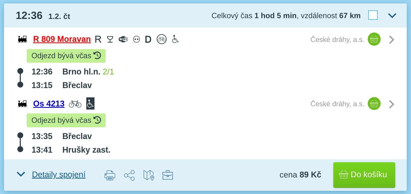The width and height of the screenshot is (411, 194).
Task: Click the briefcase icon in footer
Action: pyautogui.click(x=168, y=175)
